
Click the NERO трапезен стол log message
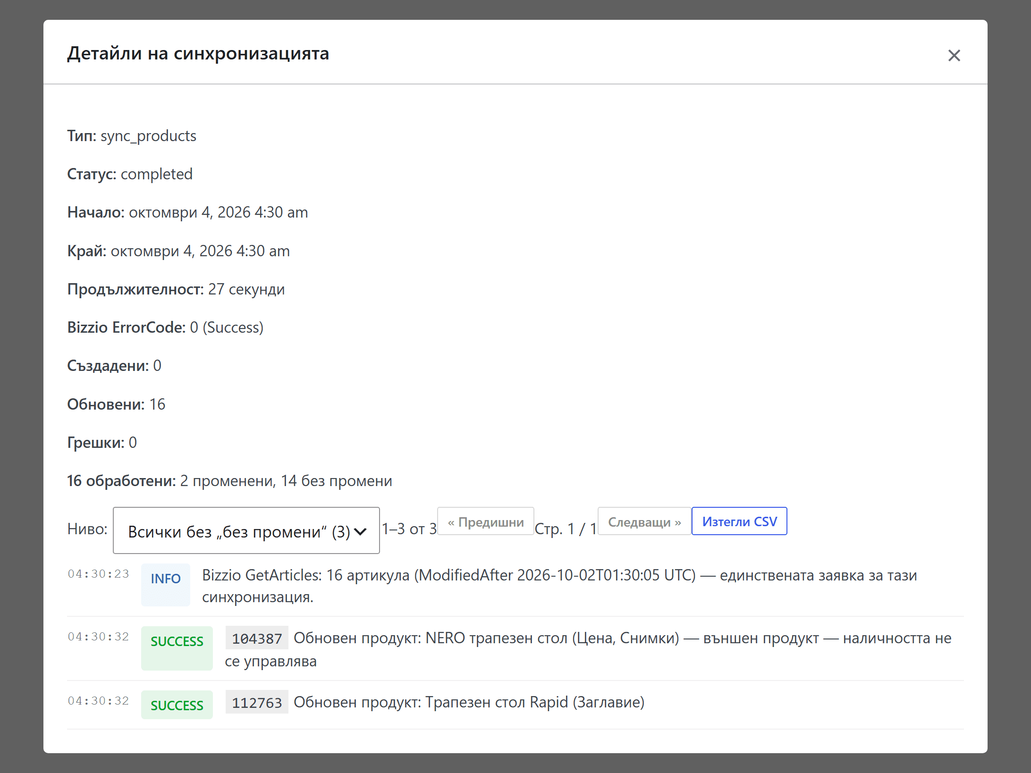click(x=588, y=649)
